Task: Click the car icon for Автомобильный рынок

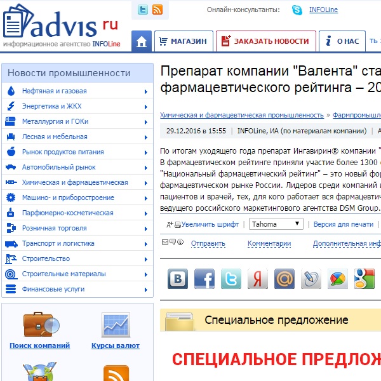Action: (11, 167)
